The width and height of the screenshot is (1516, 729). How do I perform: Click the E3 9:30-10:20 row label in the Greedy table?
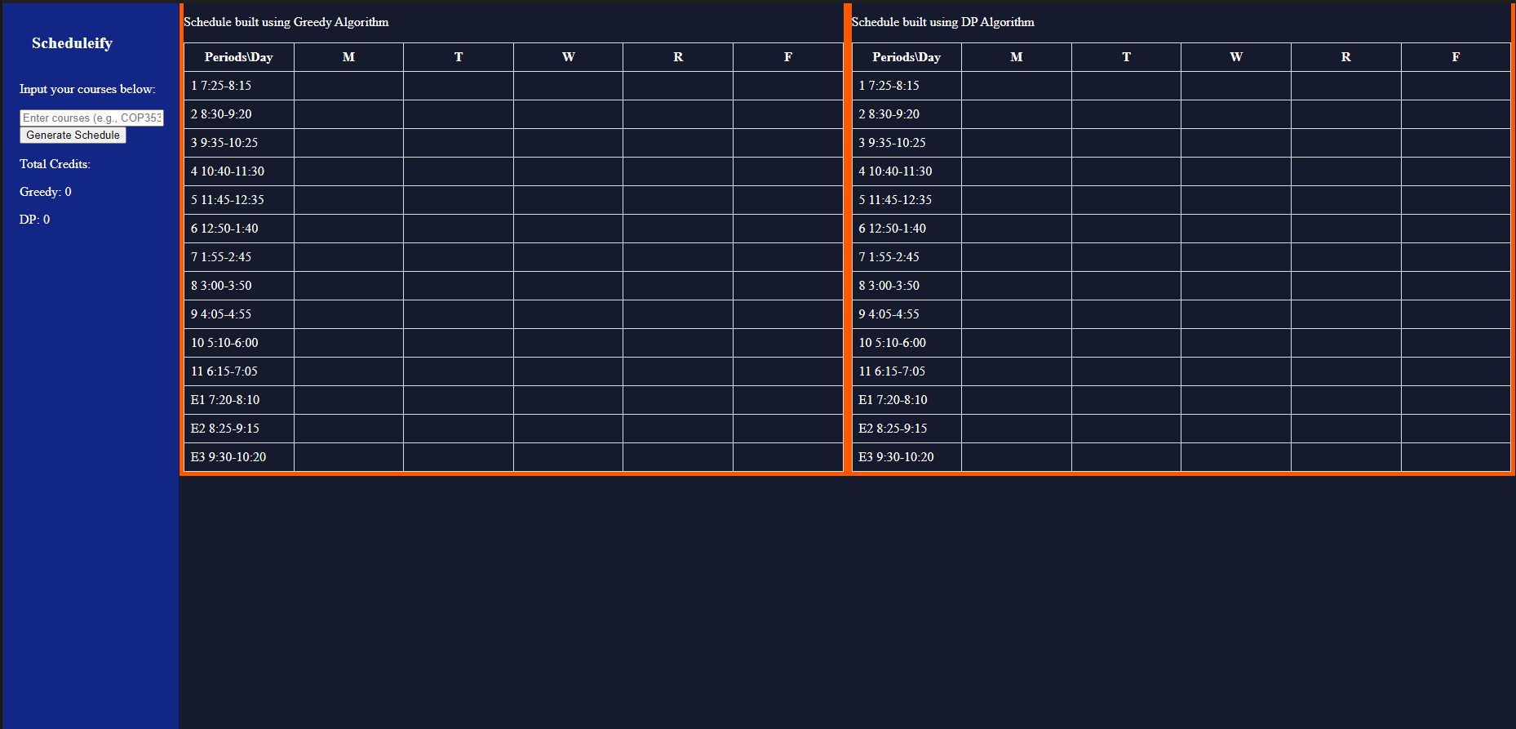[228, 457]
